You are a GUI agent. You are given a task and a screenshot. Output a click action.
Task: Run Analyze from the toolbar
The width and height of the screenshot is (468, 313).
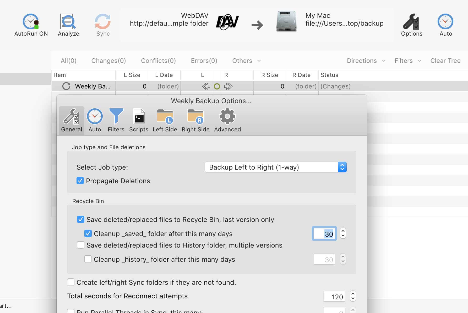pyautogui.click(x=68, y=22)
